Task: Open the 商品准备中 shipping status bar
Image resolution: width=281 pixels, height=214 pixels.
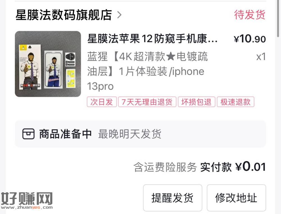Action: (140, 134)
